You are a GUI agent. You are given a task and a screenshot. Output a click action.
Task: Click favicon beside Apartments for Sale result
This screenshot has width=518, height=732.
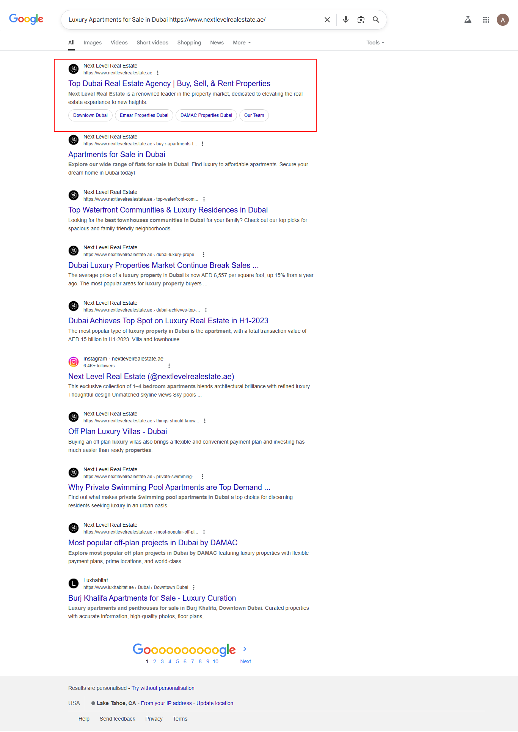pos(74,140)
